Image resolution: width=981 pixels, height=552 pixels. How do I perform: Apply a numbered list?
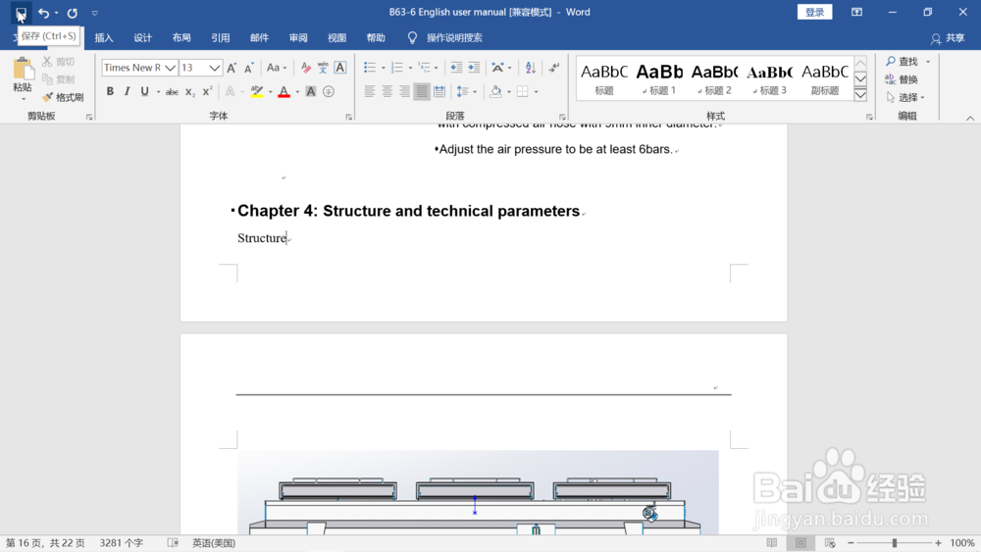[396, 68]
